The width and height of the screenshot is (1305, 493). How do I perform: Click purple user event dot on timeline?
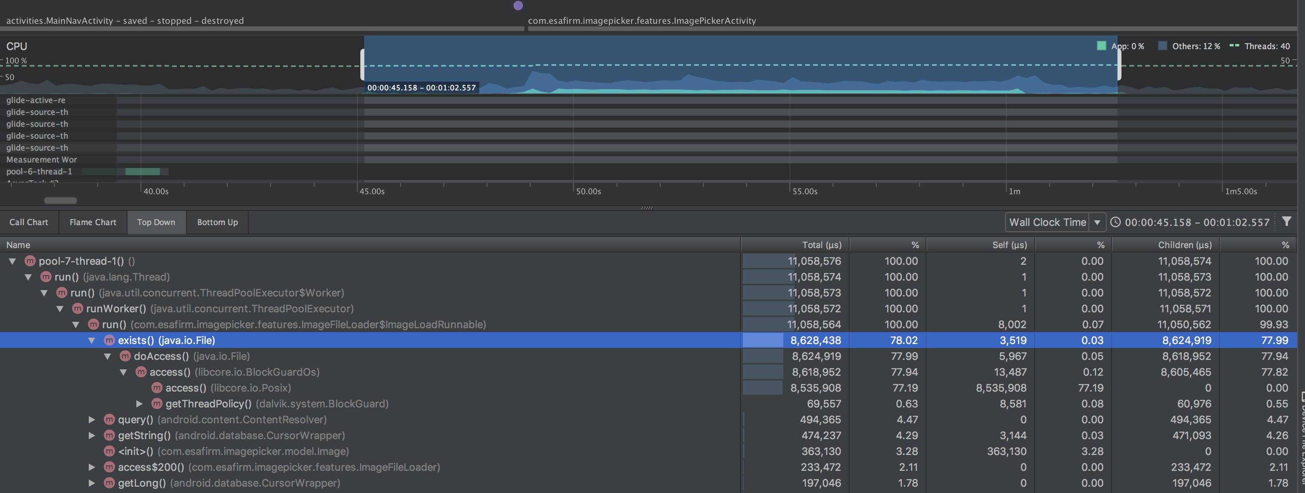[x=518, y=6]
